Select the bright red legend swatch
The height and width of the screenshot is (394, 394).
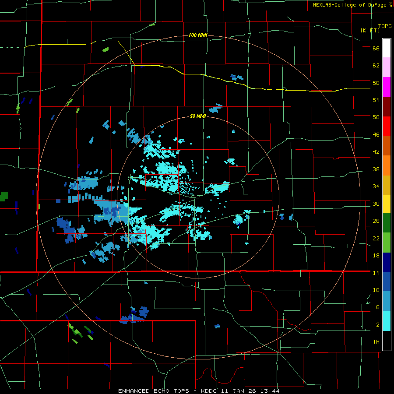pos(387,126)
